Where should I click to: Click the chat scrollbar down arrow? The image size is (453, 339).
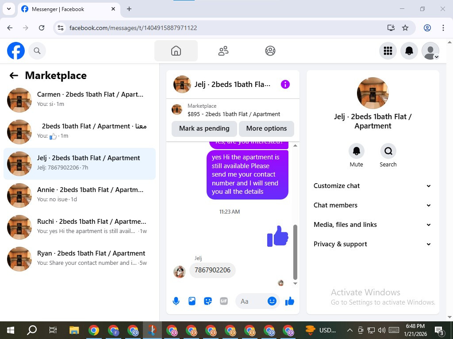pyautogui.click(x=295, y=283)
